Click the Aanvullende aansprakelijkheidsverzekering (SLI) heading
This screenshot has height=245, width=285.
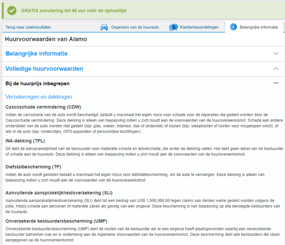[59, 193]
